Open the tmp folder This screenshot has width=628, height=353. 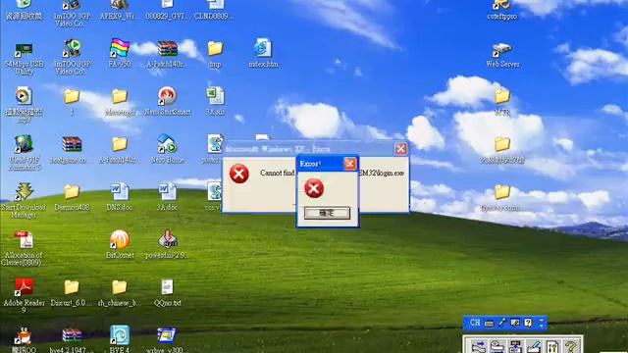point(215,49)
